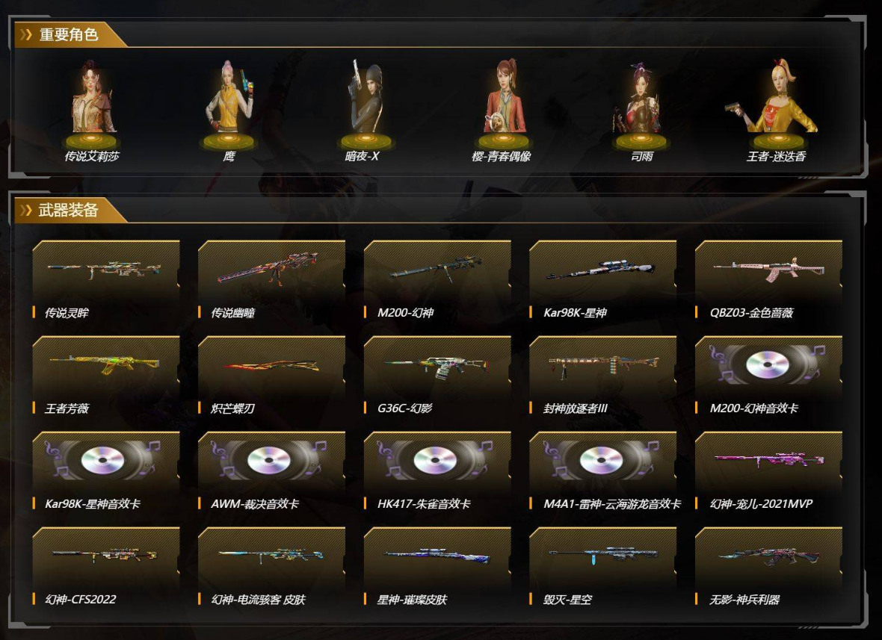Select the 毁灭-星空 sniper rifle

602,568
